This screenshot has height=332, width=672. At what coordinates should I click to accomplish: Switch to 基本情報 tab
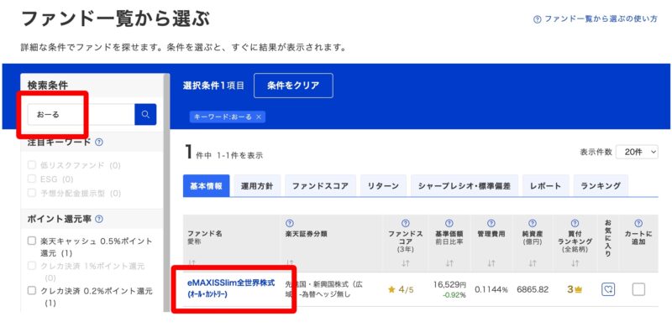[206, 185]
